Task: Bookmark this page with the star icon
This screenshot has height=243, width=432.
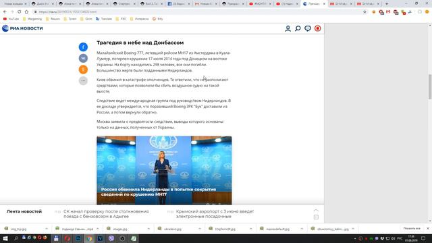Action: click(x=364, y=12)
